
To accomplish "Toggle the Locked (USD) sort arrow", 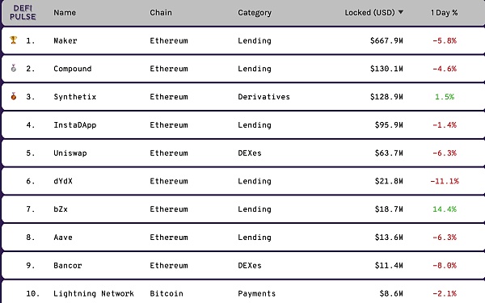I will click(401, 12).
